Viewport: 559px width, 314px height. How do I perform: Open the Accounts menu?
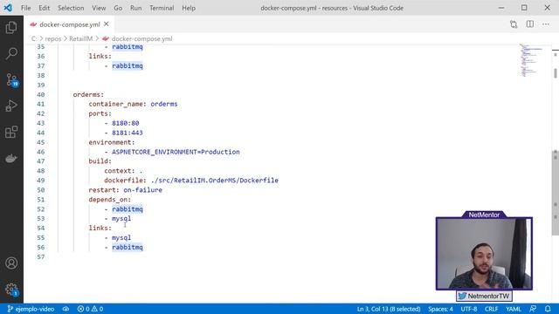click(11, 263)
